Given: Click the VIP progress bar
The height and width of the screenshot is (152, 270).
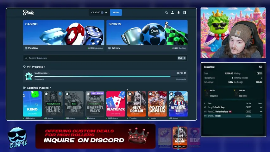Looking at the screenshot, I should [110, 76].
